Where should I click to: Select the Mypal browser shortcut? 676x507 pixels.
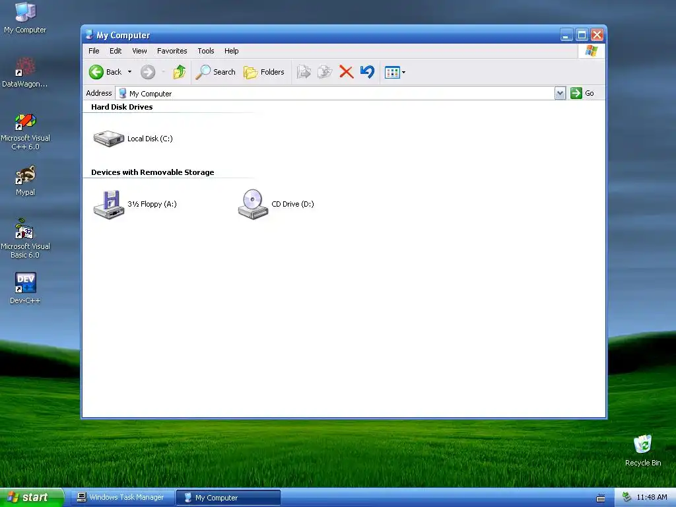point(25,181)
